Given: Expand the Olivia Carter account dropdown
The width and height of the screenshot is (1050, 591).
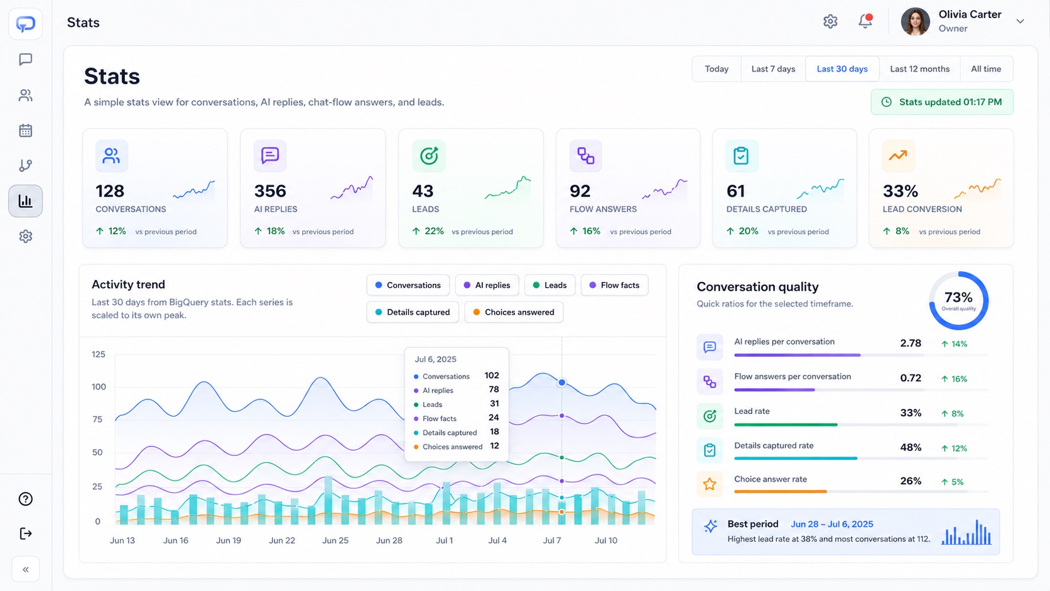Looking at the screenshot, I should [x=1020, y=21].
